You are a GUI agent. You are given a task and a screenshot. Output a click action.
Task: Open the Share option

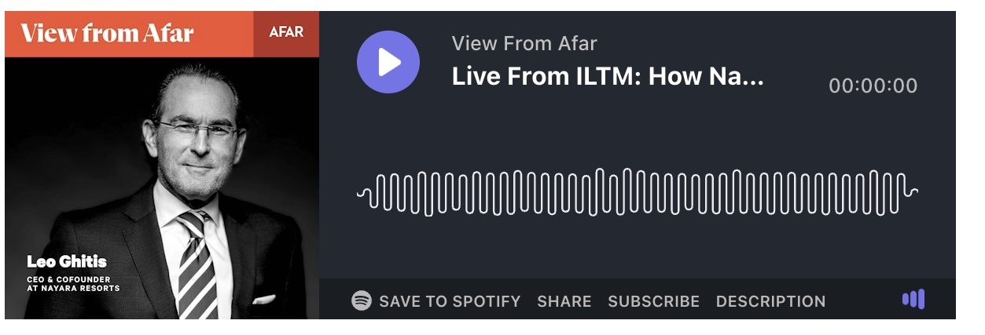pyautogui.click(x=564, y=301)
